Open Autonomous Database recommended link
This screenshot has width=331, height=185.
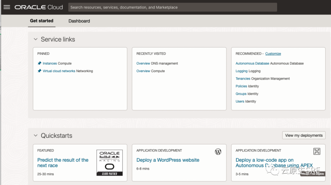[x=252, y=63]
